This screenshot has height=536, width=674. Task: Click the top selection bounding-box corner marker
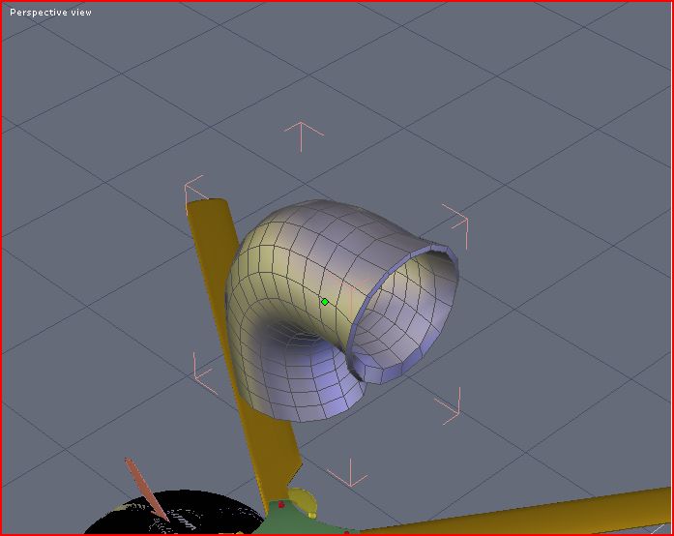coord(304,136)
